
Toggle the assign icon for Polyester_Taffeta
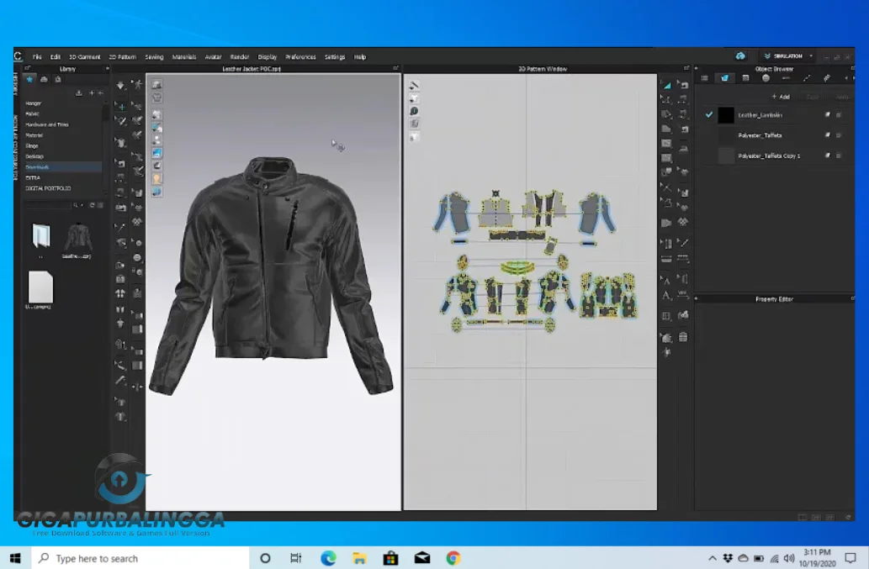(827, 135)
